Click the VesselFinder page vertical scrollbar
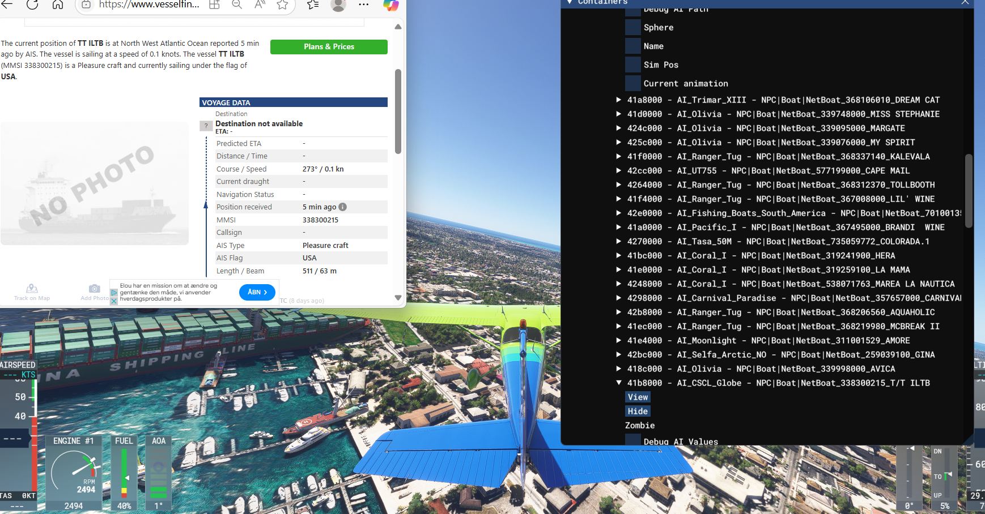Viewport: 985px width, 514px height. (398, 112)
